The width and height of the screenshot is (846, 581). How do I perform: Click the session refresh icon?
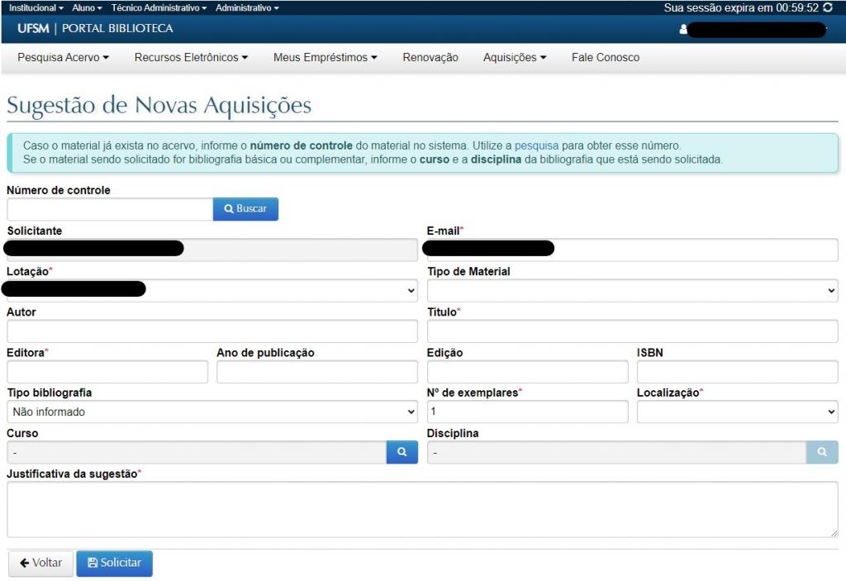(829, 7)
